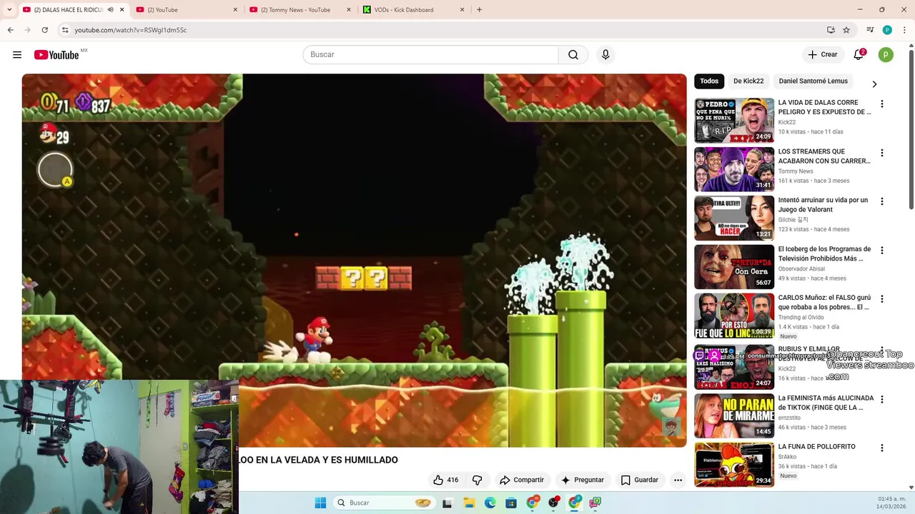
Task: View site information icon in address bar
Action: coord(65,30)
